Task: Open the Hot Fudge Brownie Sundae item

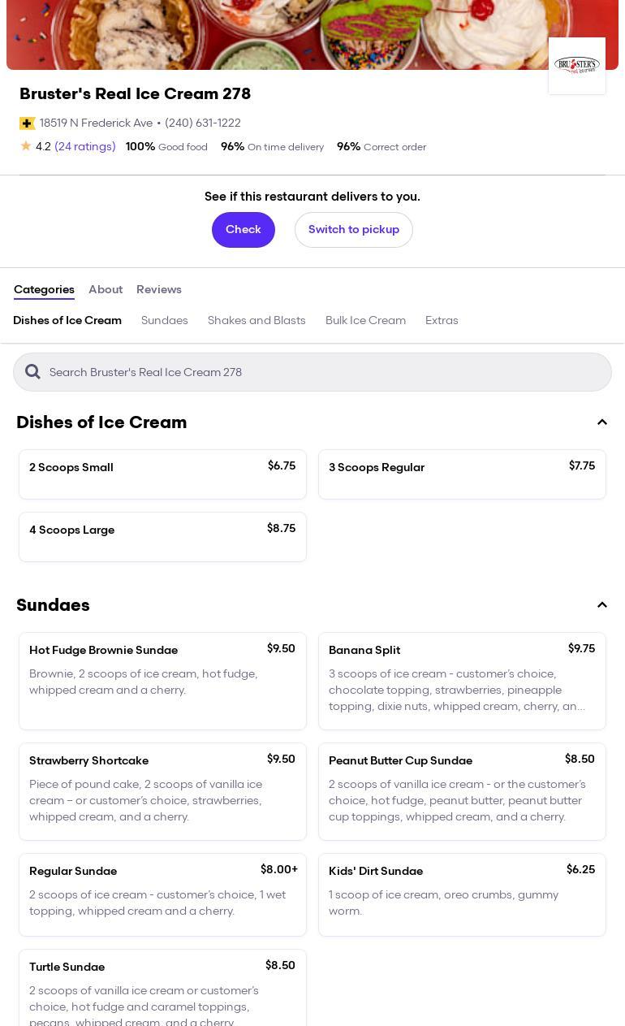Action: (x=162, y=681)
